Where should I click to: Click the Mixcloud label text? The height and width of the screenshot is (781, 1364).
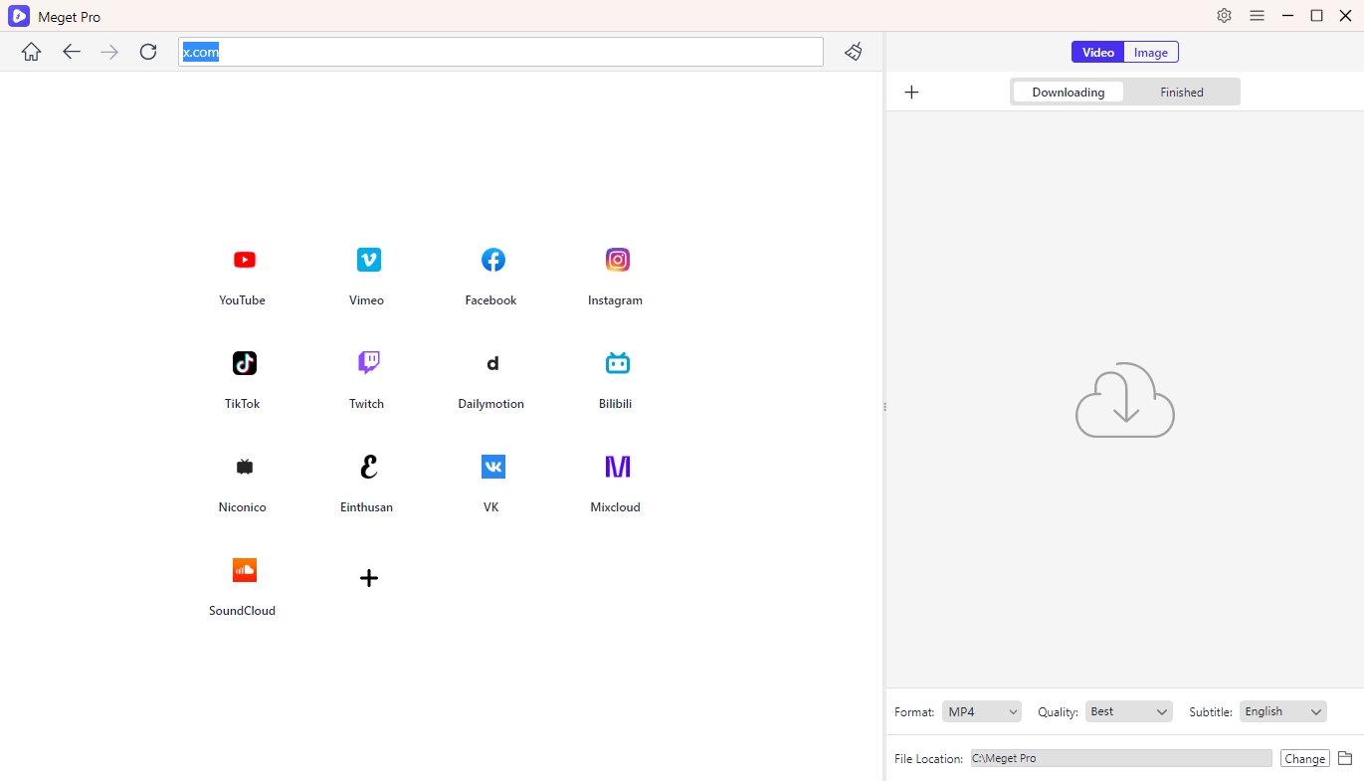point(615,507)
